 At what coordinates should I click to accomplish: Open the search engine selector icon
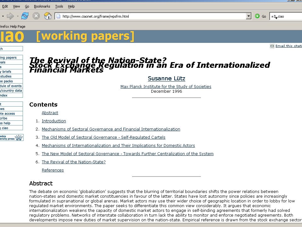tap(274, 17)
